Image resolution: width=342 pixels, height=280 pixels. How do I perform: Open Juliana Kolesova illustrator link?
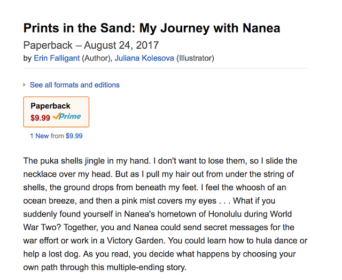coord(144,58)
